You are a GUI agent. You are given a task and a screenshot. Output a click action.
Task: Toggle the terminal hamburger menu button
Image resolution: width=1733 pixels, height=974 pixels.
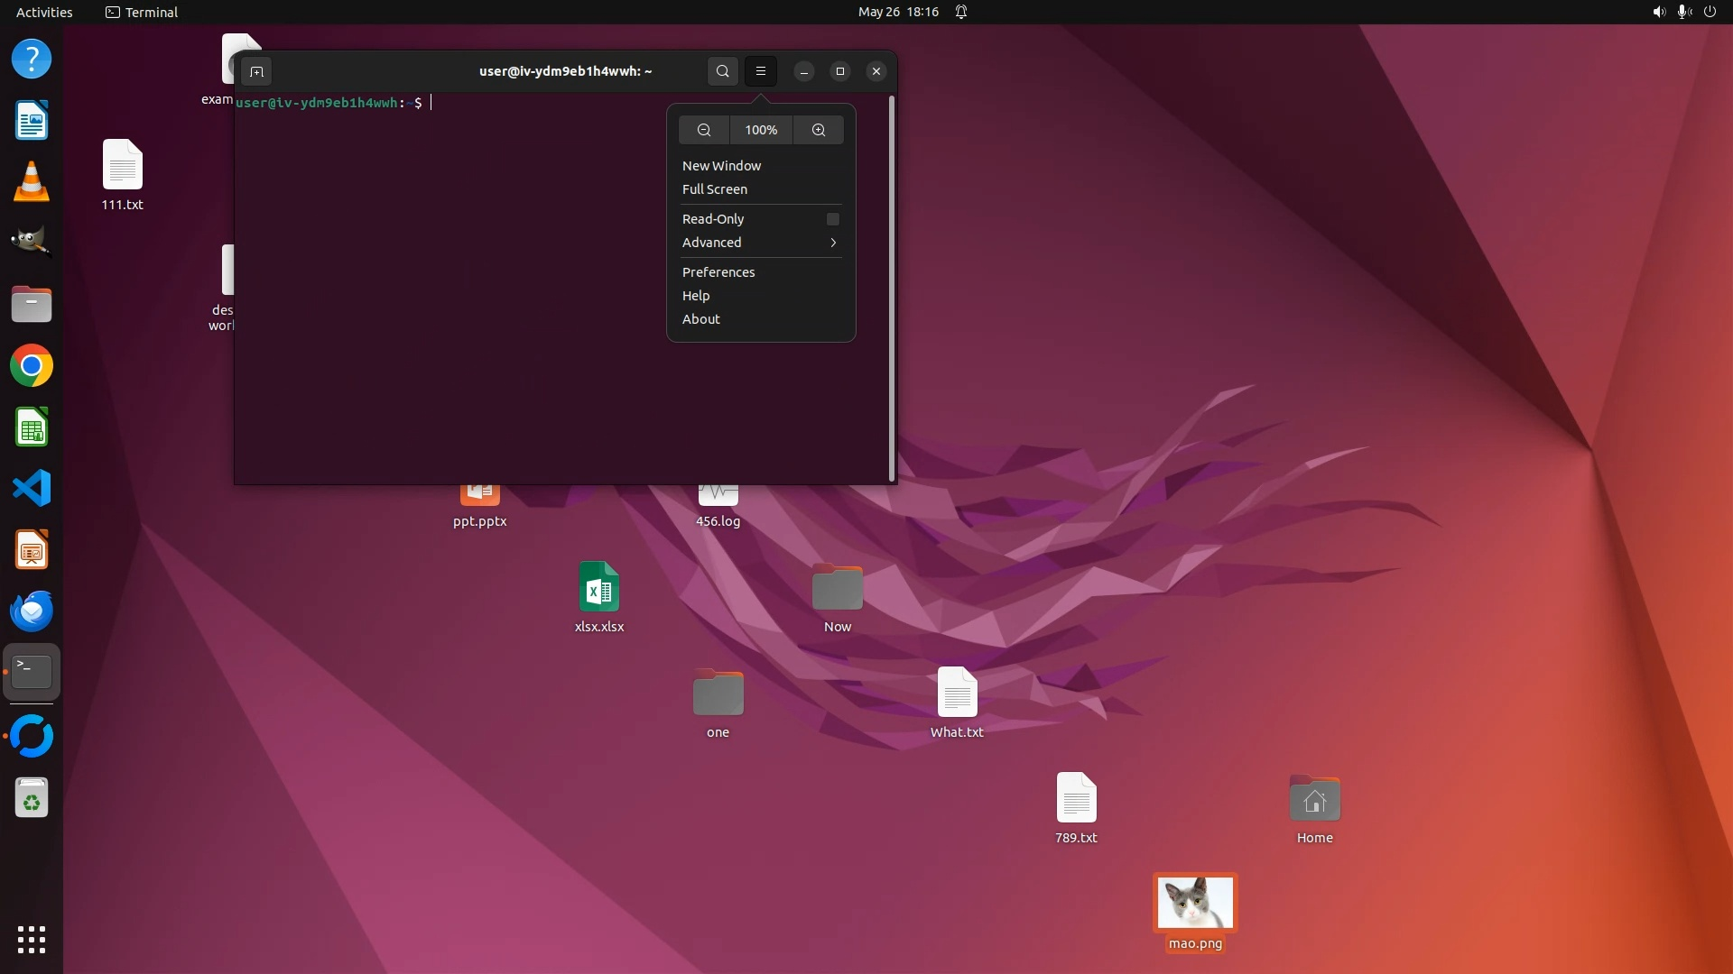(761, 71)
